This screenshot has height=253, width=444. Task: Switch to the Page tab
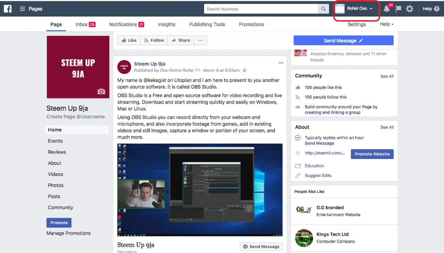[56, 24]
